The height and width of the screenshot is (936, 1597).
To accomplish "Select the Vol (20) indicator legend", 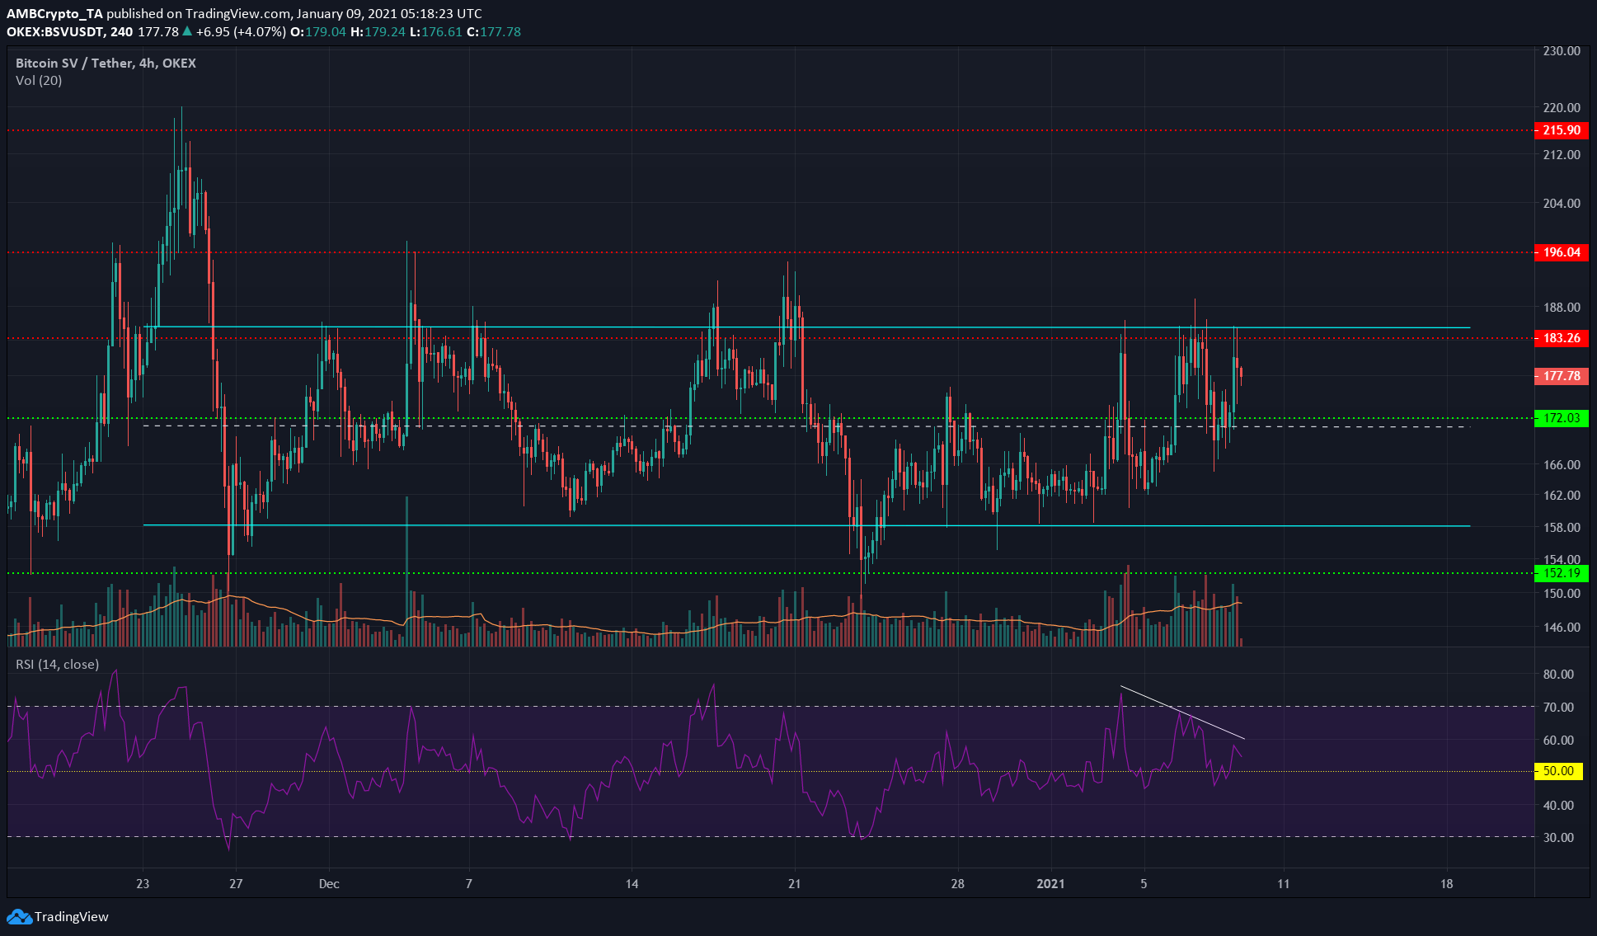I will tap(39, 81).
